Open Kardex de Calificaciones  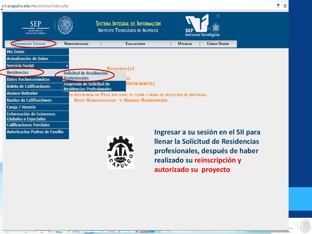[x=37, y=100]
